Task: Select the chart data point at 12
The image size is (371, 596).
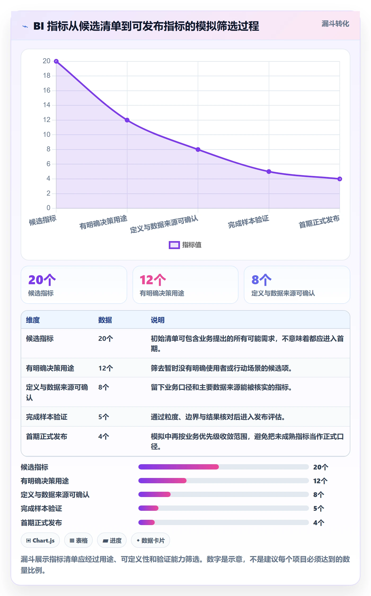Action: [x=127, y=120]
